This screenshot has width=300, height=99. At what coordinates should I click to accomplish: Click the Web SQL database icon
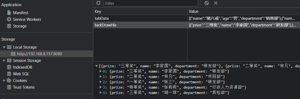(9, 74)
